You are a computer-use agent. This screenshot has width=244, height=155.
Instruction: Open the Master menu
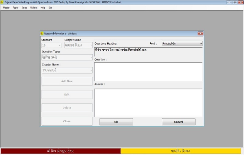(x=6, y=8)
